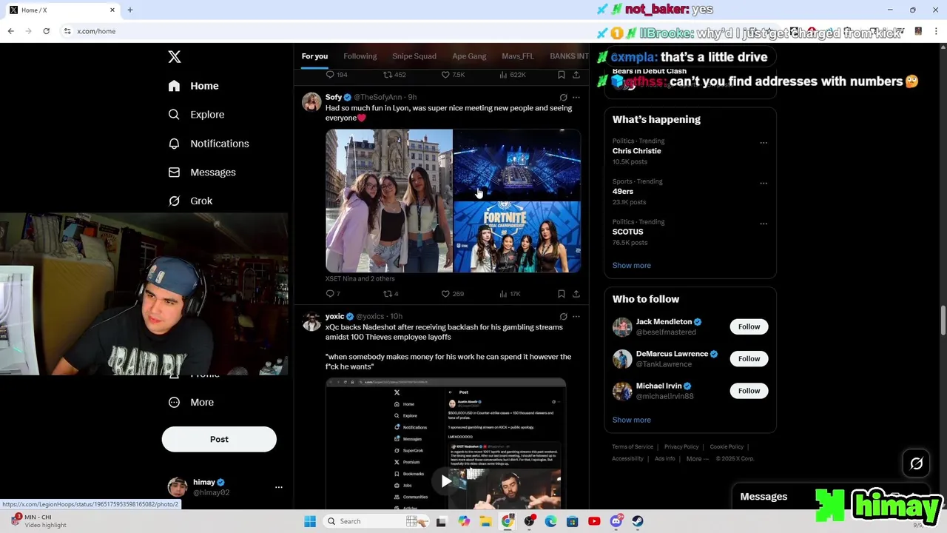The height and width of the screenshot is (533, 947).
Task: Repost the top post with 452 reposts
Action: click(394, 75)
